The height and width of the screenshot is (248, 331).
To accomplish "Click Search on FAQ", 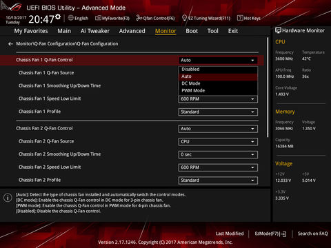I will point(312,234).
